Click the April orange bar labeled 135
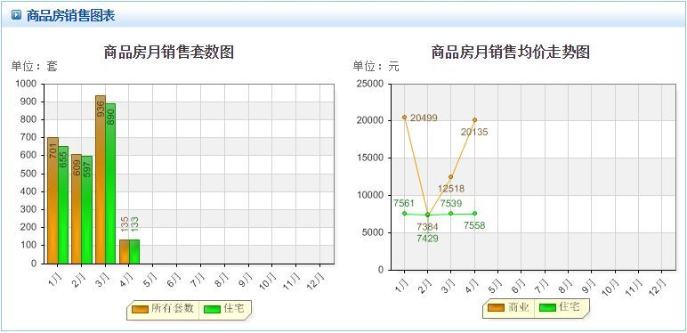The image size is (687, 333). (125, 251)
